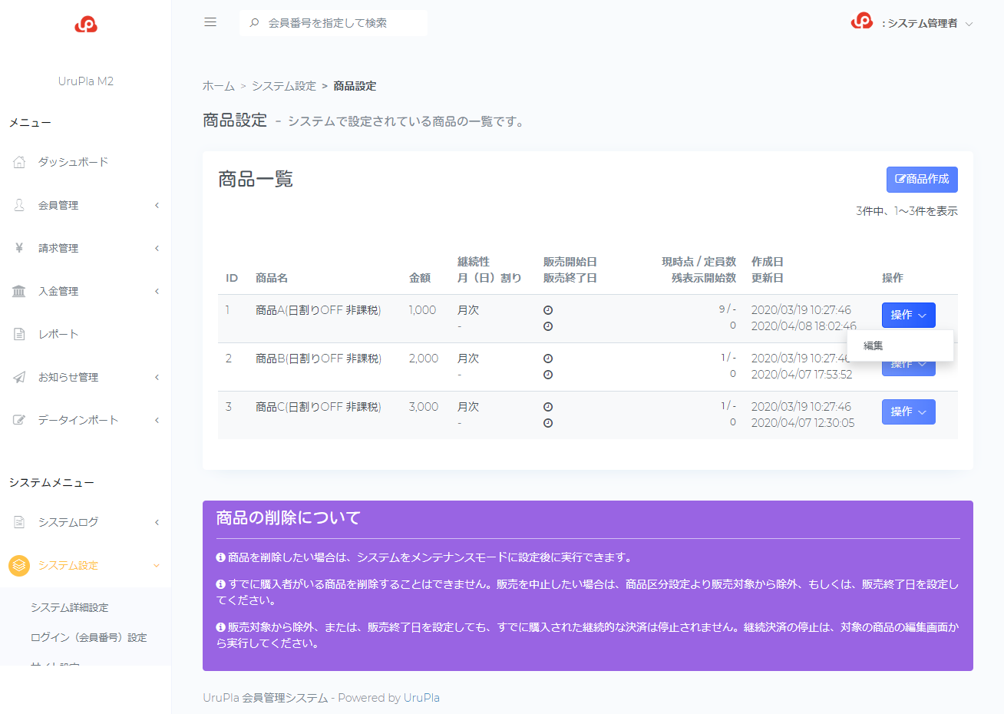Viewport: 1004px width, 714px height.
Task: Select 編集 from the 操作 menu
Action: pyautogui.click(x=900, y=345)
